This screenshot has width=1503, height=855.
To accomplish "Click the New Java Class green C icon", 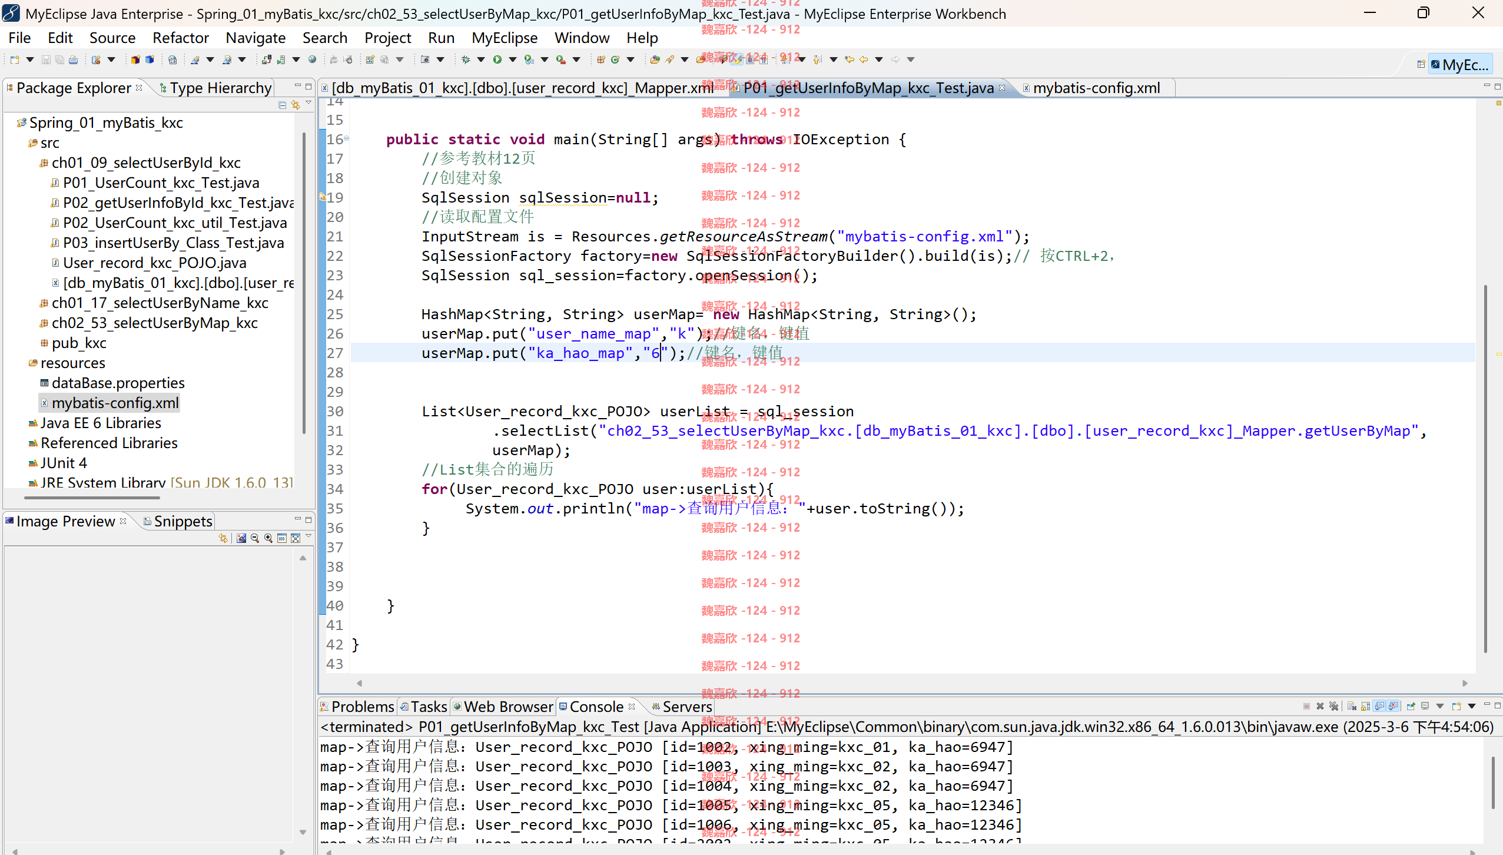I will (615, 59).
